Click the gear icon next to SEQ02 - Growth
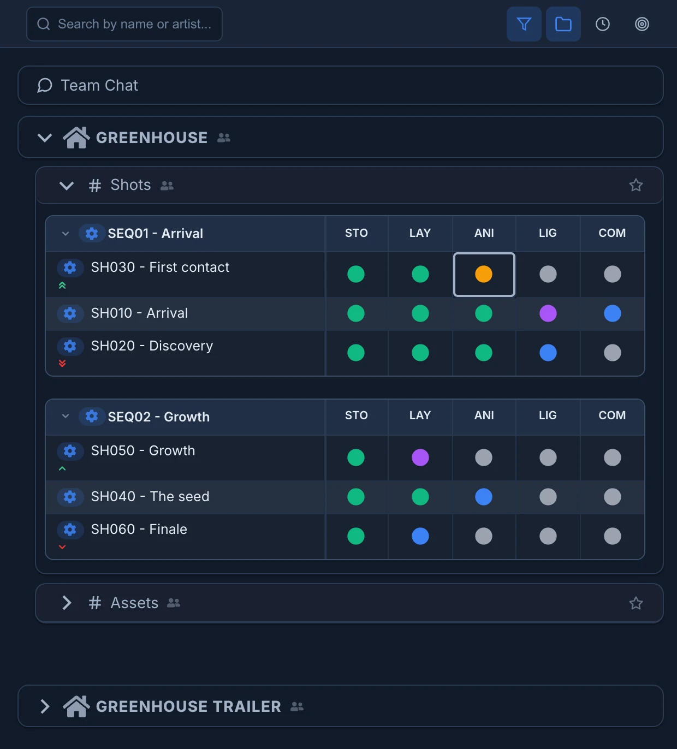Viewport: 677px width, 749px height. (x=92, y=417)
